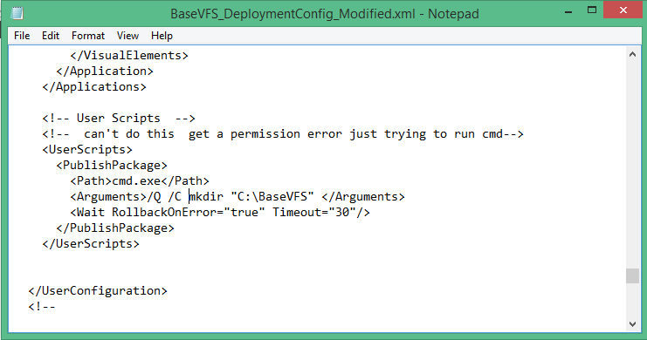The image size is (647, 340).
Task: Click the permission error comment line
Action: coord(283,134)
